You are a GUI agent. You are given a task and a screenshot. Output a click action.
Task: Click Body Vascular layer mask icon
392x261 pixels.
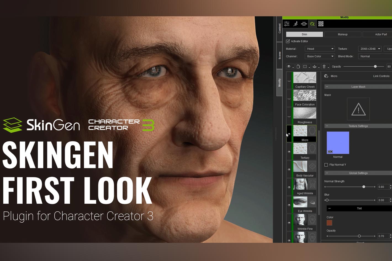312,167
